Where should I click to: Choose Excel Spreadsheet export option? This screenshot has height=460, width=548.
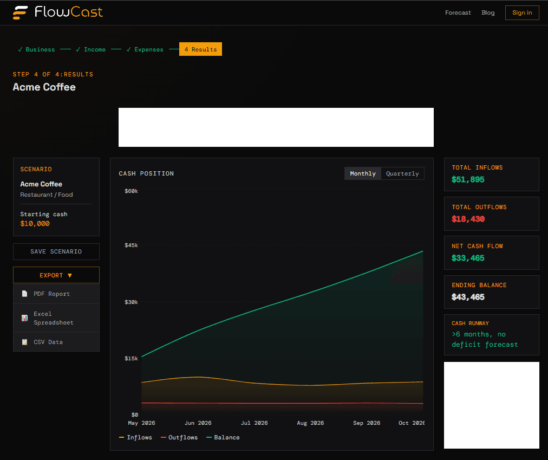[x=56, y=318]
